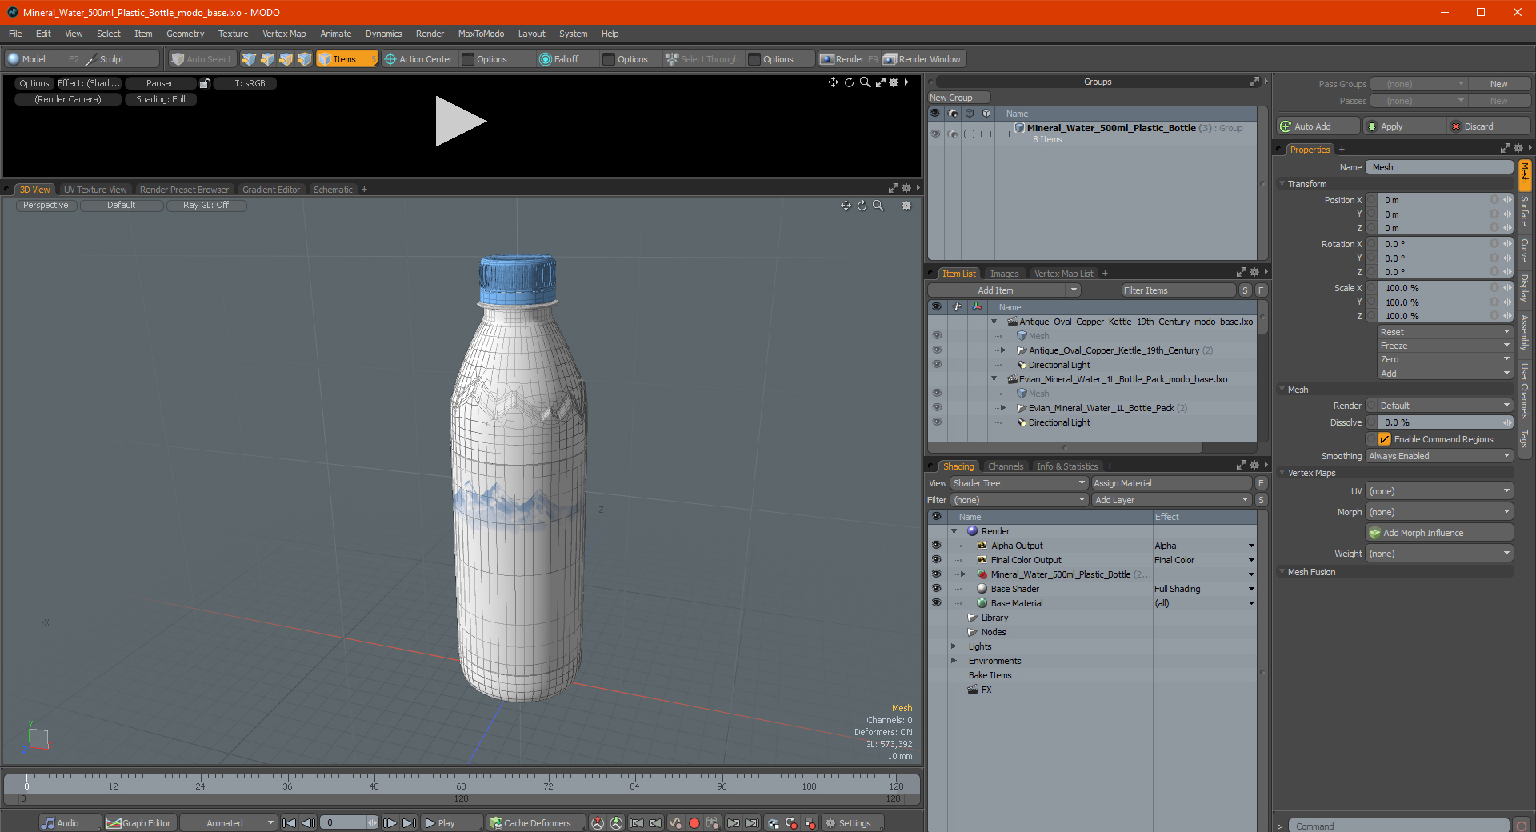
Task: Open the Geometry menu
Action: (x=185, y=34)
